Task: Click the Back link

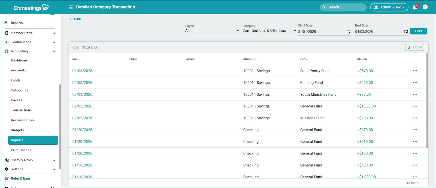Action: [75, 19]
